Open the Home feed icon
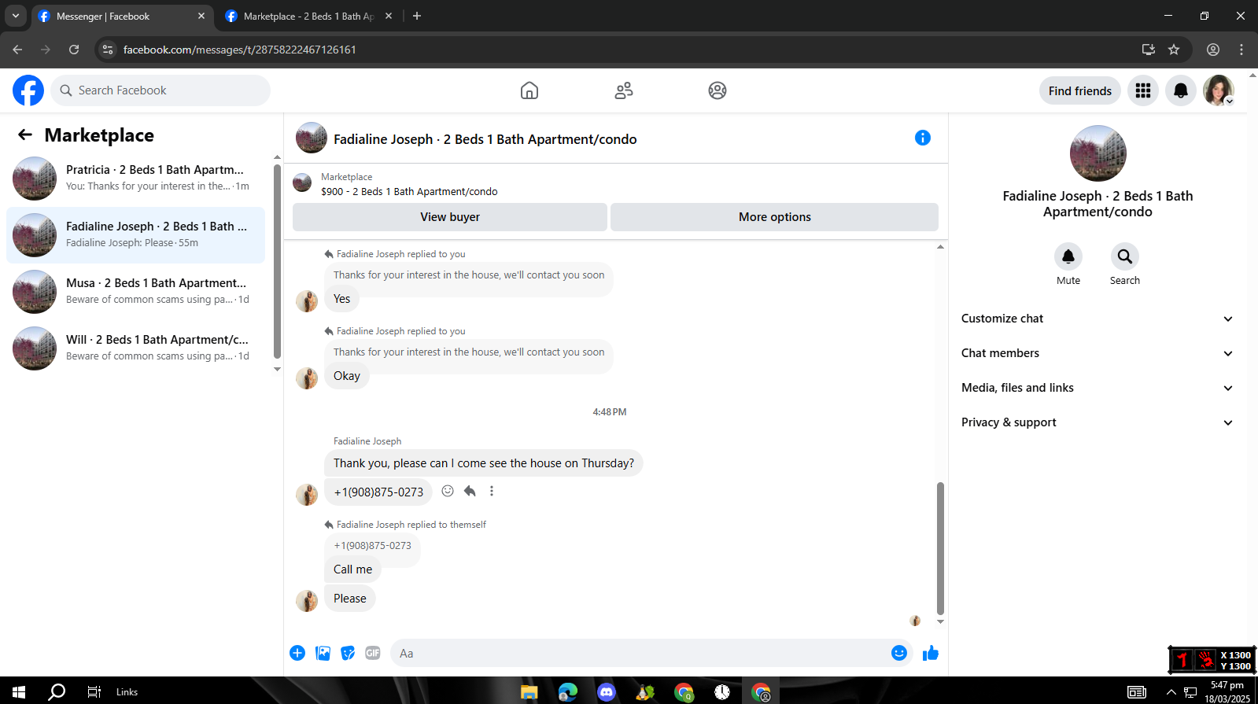 (529, 90)
